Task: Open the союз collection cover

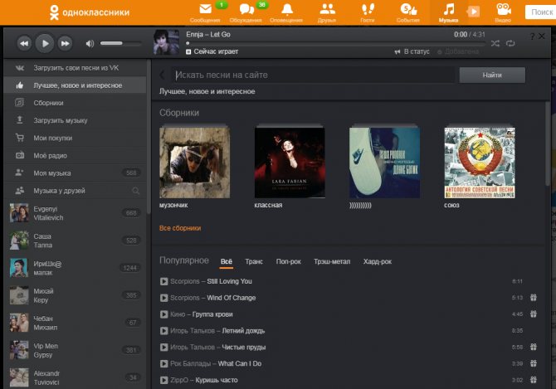Action: 480,162
